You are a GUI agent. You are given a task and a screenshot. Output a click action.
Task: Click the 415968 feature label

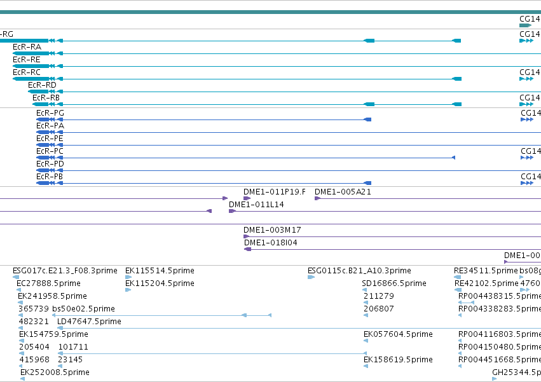pyautogui.click(x=34, y=360)
